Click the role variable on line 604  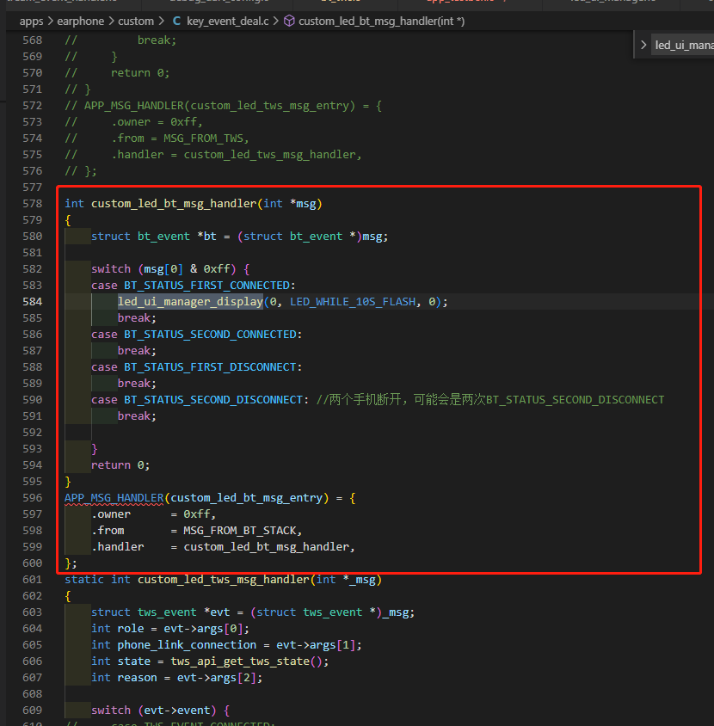[x=131, y=629]
